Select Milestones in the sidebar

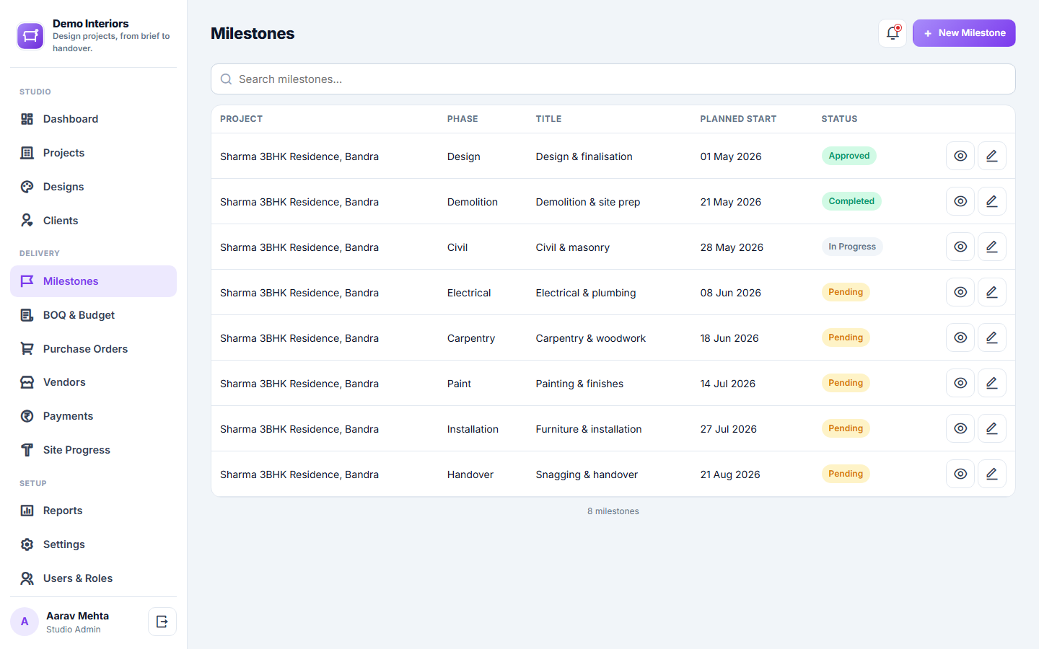93,281
